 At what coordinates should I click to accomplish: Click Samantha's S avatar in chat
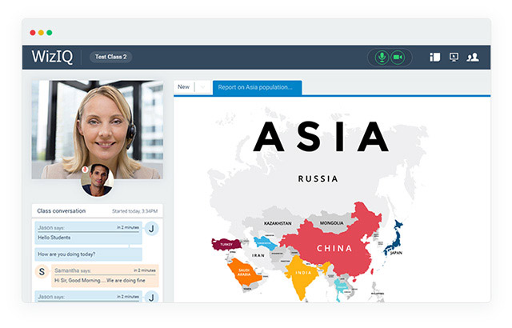(x=42, y=273)
